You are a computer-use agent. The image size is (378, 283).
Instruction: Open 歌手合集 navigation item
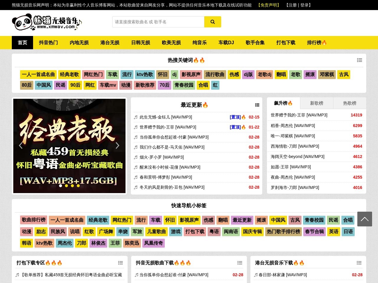click(255, 43)
